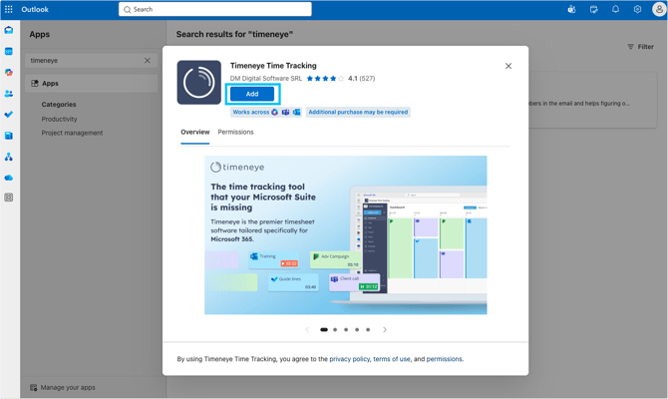668x399 pixels.
Task: Go to next carousel screenshot
Action: pos(384,329)
